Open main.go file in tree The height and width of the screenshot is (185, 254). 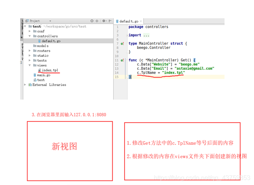(44, 75)
